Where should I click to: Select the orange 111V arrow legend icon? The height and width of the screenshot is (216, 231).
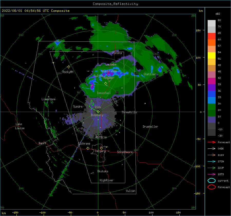[x=211, y=155]
